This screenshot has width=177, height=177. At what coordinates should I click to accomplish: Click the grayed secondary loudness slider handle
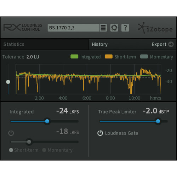pyautogui.click(x=29, y=142)
